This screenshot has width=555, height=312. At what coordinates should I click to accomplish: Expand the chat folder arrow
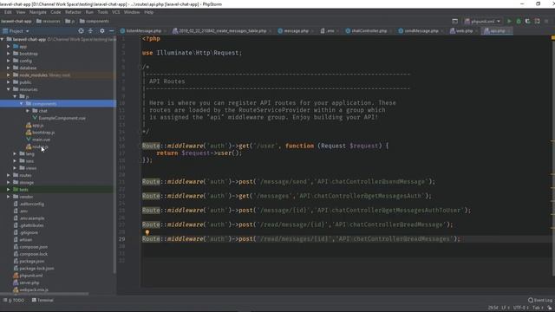[28, 111]
